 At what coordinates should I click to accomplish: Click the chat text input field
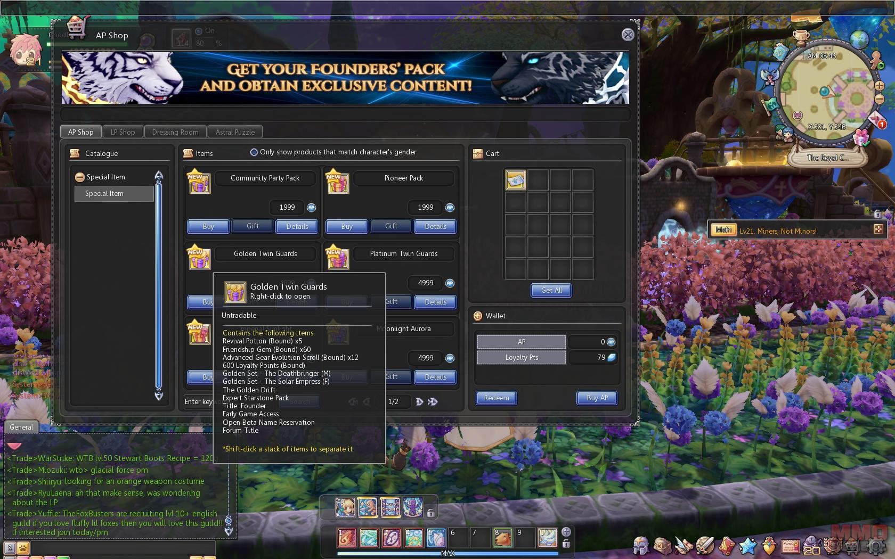click(123, 547)
